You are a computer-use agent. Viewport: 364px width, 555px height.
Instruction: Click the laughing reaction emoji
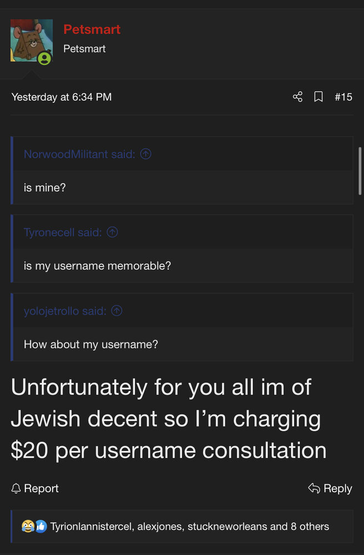pos(28,526)
